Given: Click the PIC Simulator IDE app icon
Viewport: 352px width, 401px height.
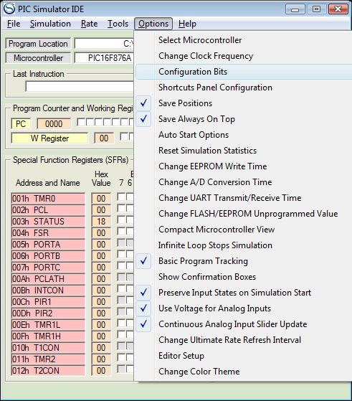Looking at the screenshot, I should pos(9,9).
